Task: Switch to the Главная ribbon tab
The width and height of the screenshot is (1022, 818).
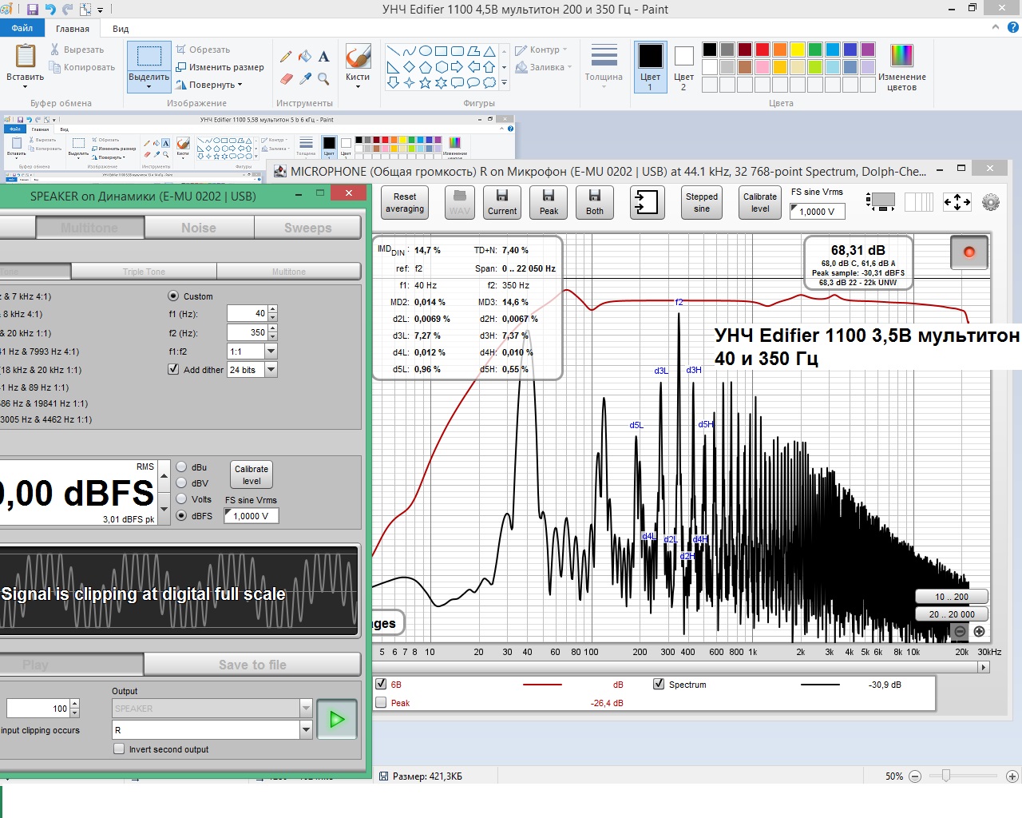Action: coord(73,29)
